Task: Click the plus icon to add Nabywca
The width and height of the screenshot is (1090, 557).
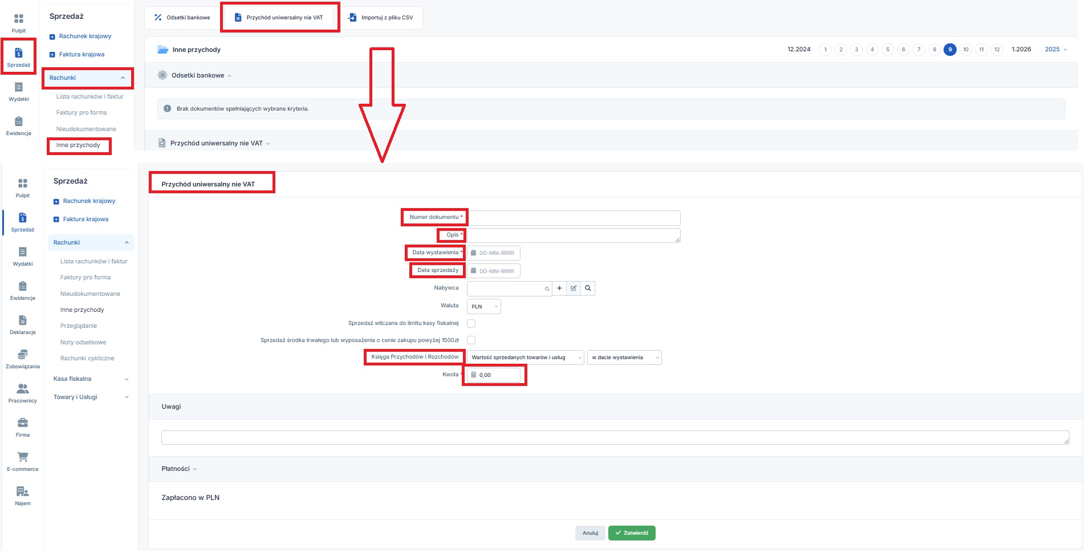Action: click(x=559, y=288)
